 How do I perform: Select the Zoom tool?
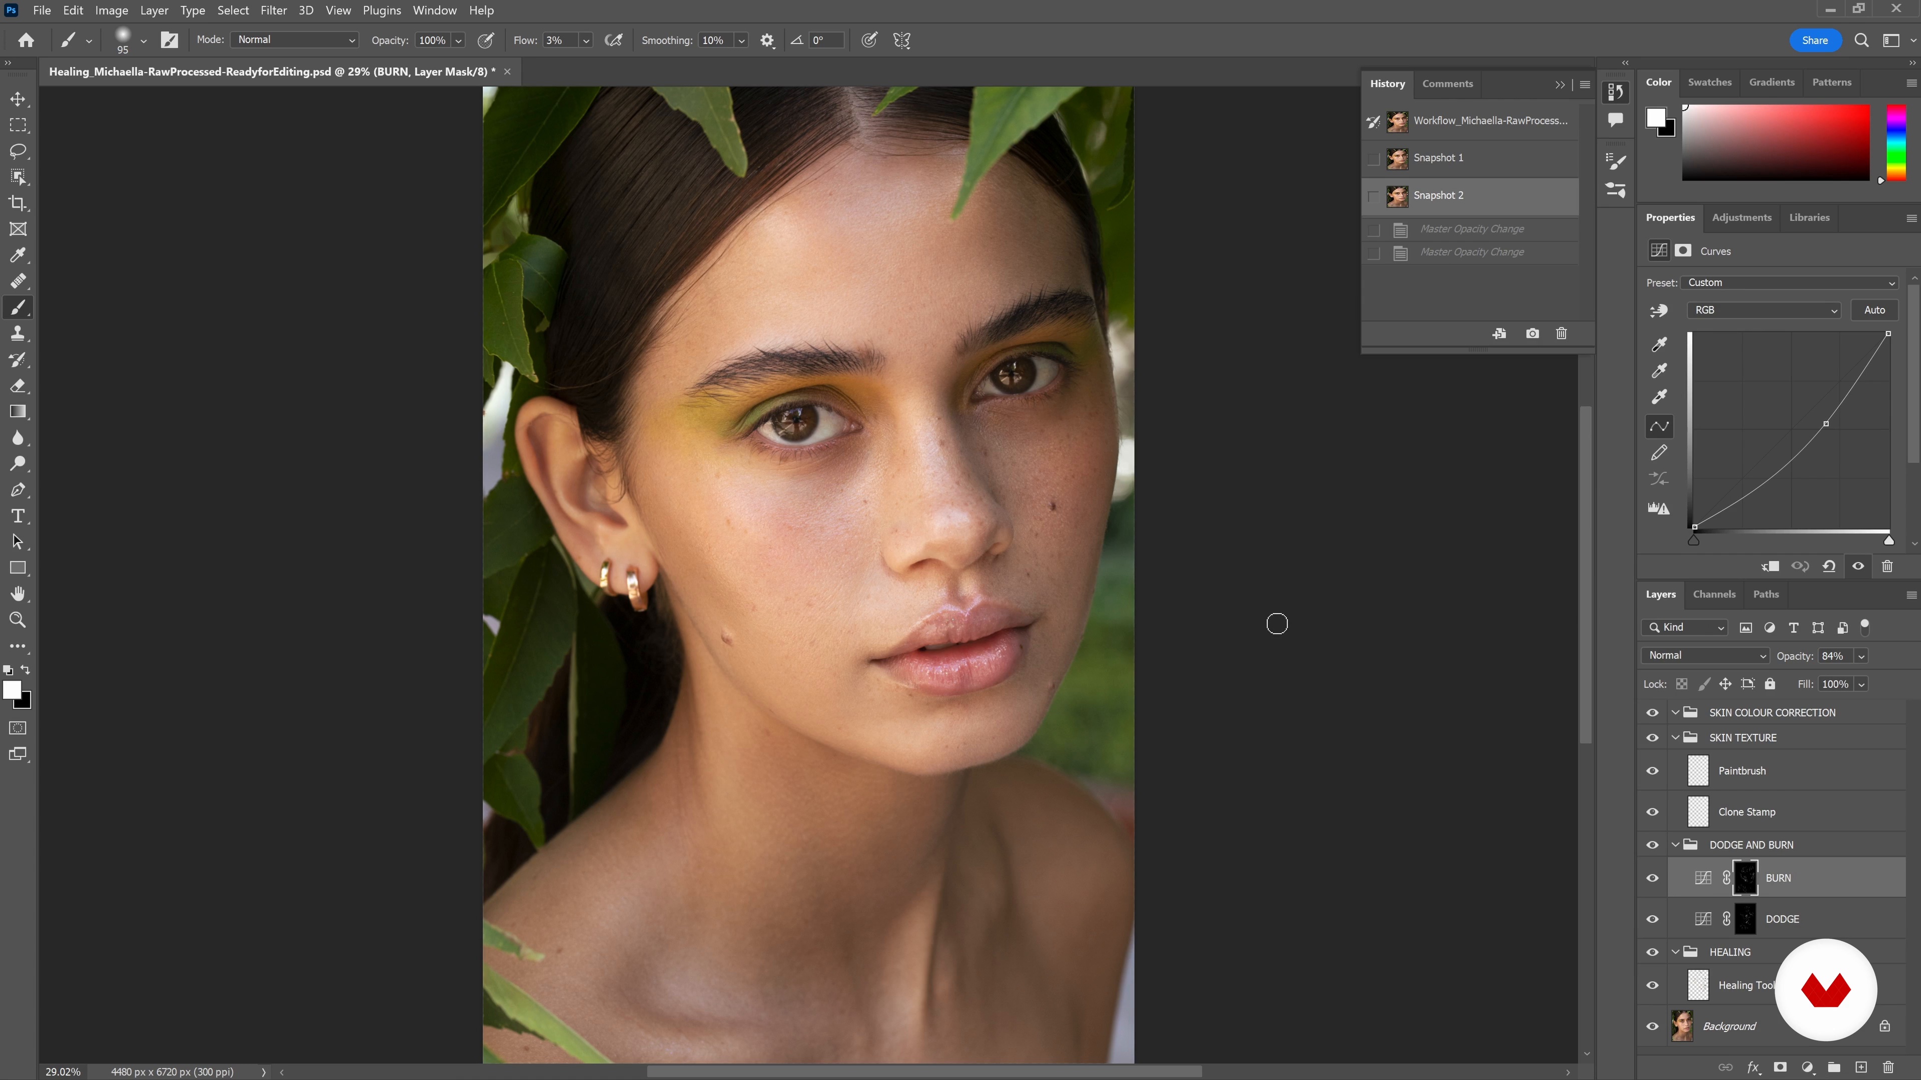[x=18, y=620]
